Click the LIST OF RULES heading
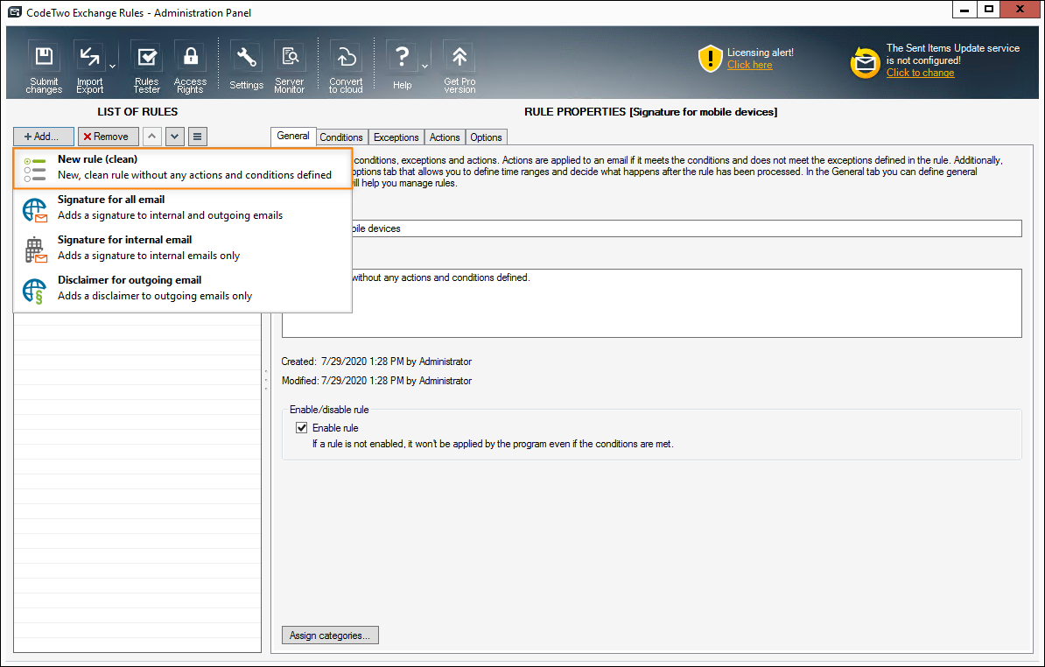 tap(137, 112)
